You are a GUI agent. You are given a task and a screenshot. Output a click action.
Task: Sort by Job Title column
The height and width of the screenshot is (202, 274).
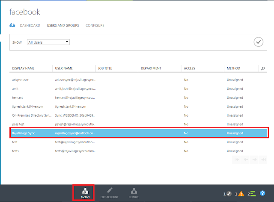[x=105, y=68]
